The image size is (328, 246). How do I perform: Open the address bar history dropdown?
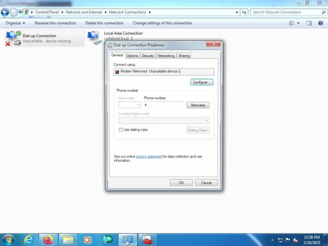tap(237, 12)
